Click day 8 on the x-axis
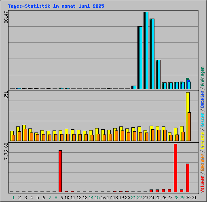 (56, 198)
